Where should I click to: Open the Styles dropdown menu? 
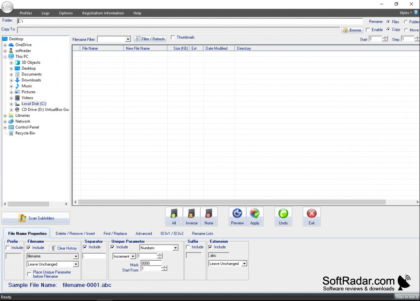(405, 13)
